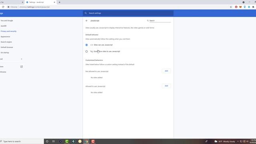Click the Customized behaviors heading
This screenshot has height=144, width=256.
pos(94,60)
